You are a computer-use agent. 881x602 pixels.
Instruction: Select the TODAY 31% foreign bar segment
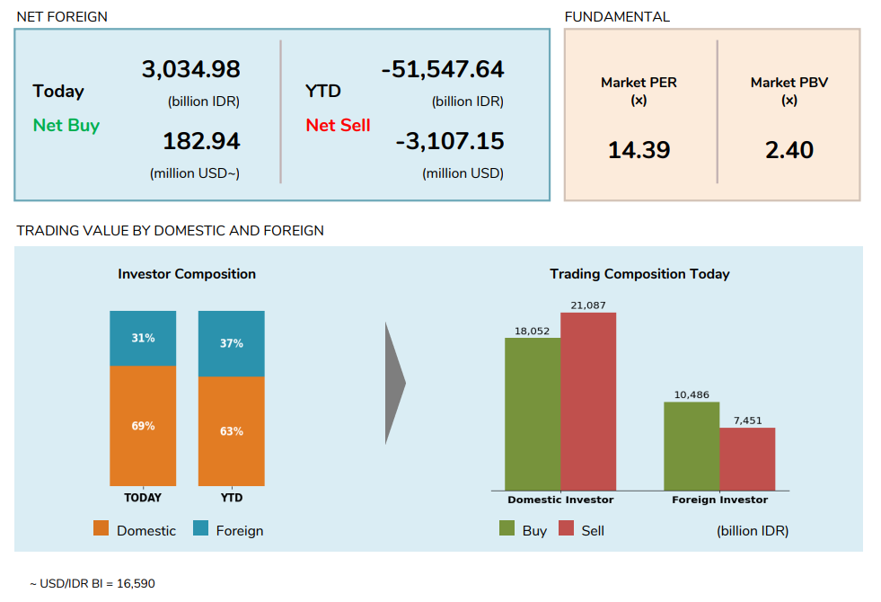coord(143,339)
